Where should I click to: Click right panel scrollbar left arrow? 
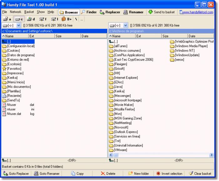(x=111, y=155)
